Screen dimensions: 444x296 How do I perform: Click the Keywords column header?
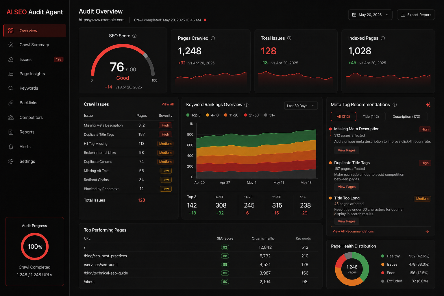(303, 238)
